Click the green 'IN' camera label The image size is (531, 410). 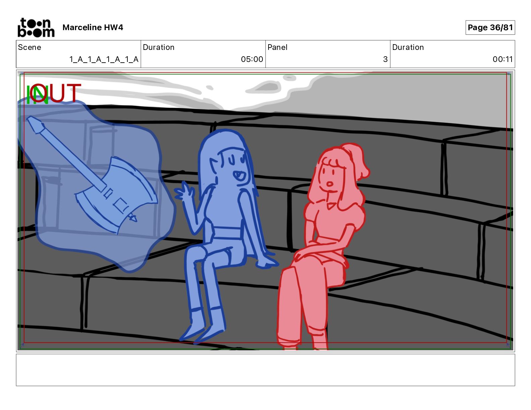click(x=37, y=94)
